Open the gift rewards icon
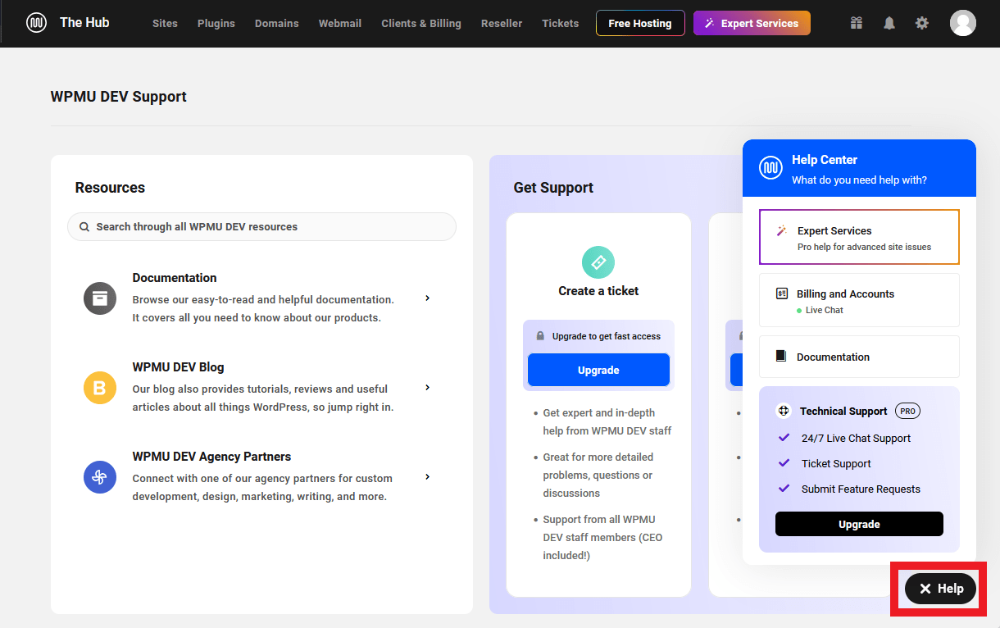This screenshot has height=628, width=1000. point(857,23)
